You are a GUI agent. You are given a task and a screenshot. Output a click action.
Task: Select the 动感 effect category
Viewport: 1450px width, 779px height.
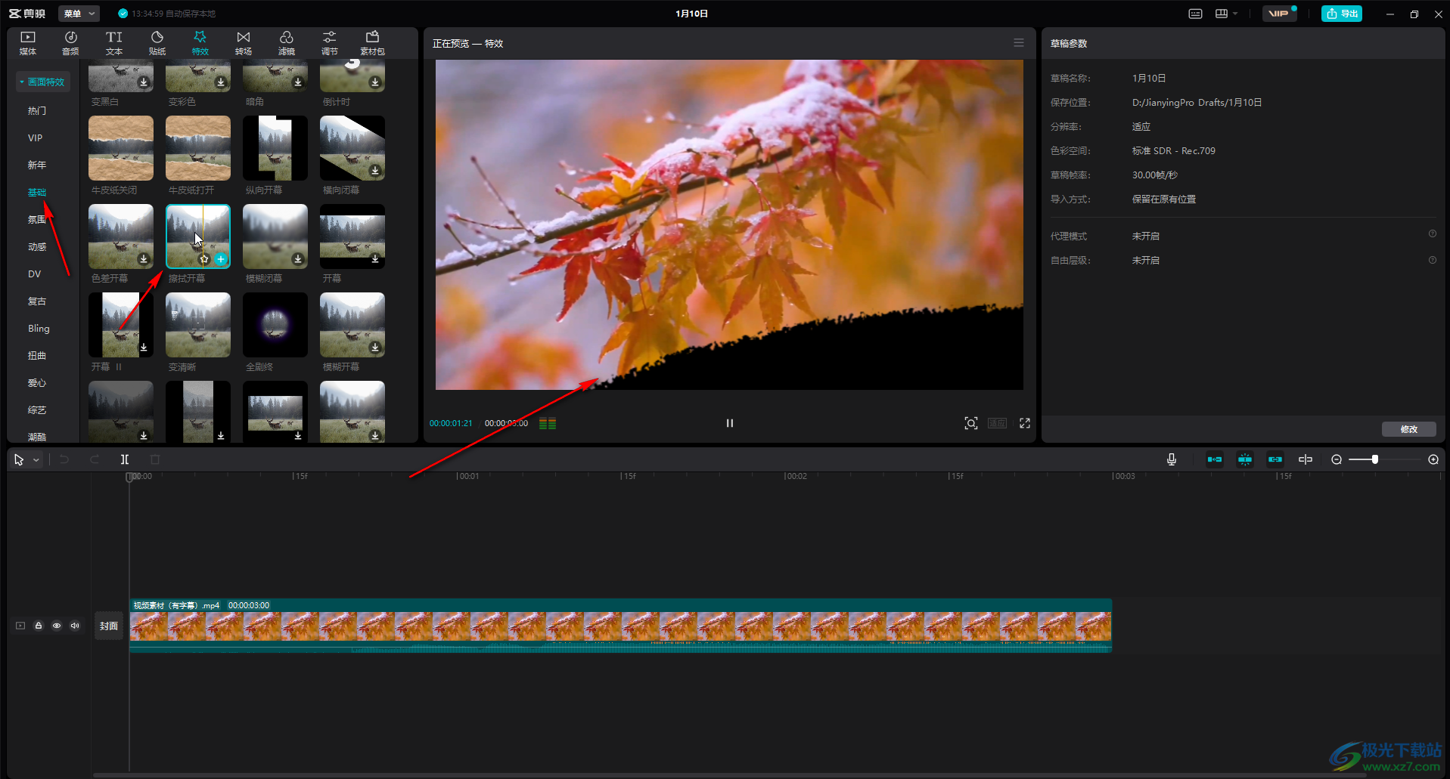coord(37,246)
